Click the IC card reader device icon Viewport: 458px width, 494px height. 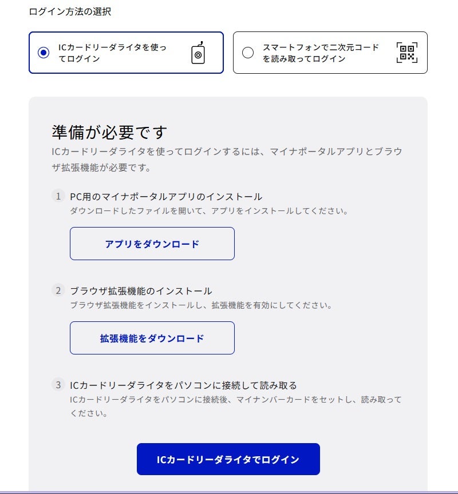[198, 53]
